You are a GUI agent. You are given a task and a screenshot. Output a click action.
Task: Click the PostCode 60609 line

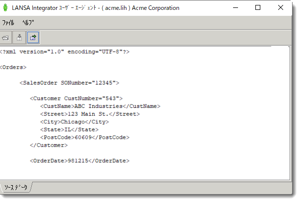(85, 138)
